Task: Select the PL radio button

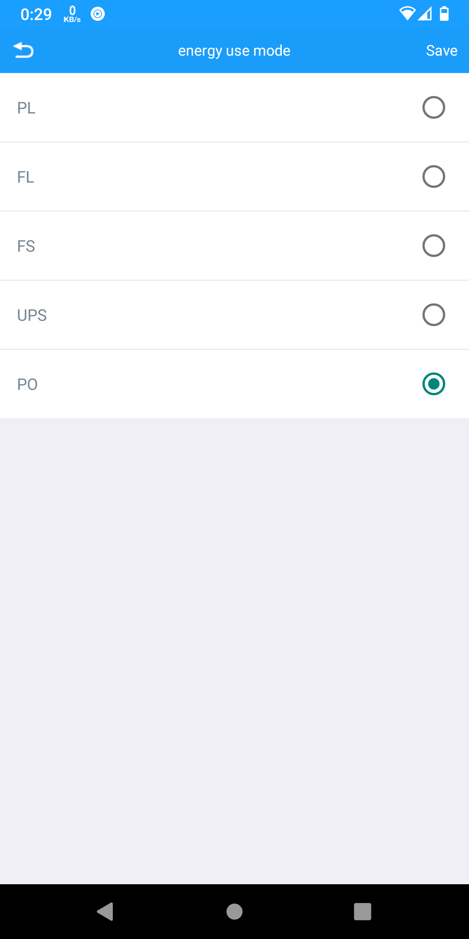Action: [x=433, y=107]
